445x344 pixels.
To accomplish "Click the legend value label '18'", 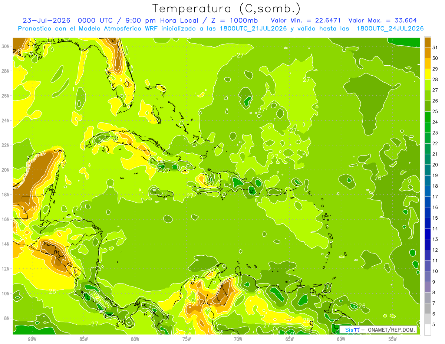I will (435, 186).
